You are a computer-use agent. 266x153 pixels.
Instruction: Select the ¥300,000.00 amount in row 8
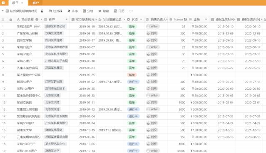pyautogui.click(x=198, y=75)
